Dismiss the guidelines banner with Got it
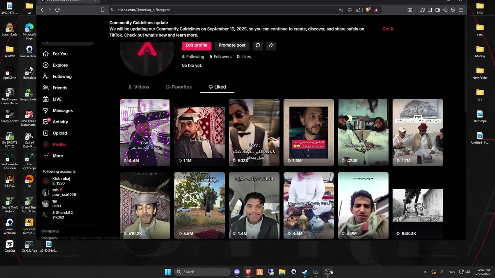Viewport: 495px width, 278px height. [388, 29]
